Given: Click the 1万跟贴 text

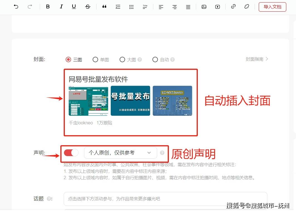Looking at the screenshot, I should click(104, 123).
